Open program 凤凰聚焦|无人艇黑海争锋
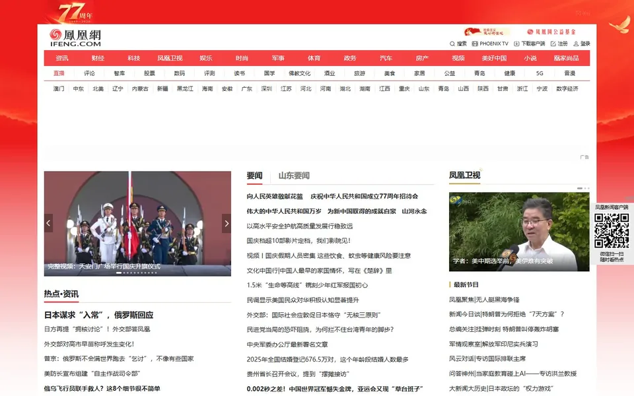 click(484, 300)
